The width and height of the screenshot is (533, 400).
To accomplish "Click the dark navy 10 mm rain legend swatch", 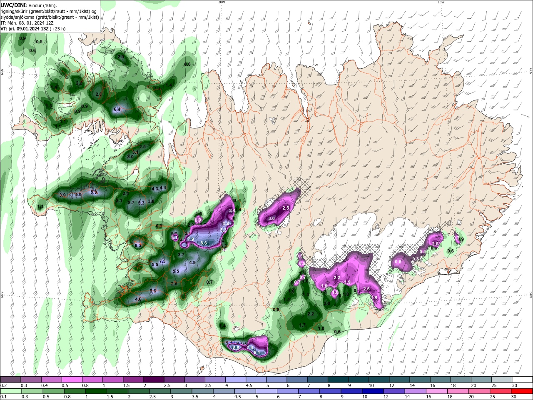I will (373, 391).
